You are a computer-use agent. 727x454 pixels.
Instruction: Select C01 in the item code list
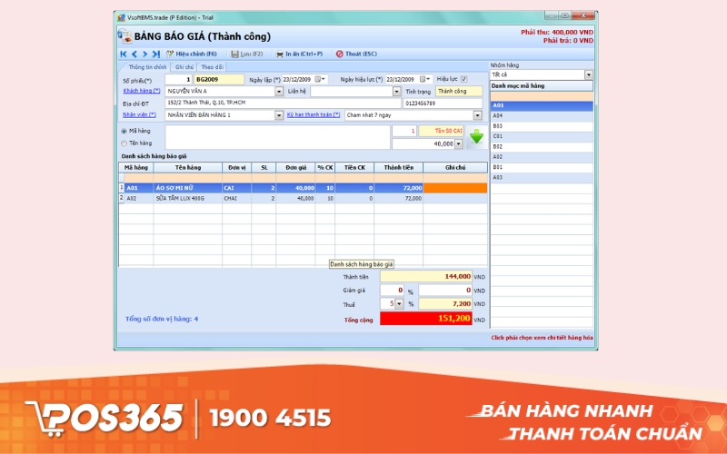point(542,137)
